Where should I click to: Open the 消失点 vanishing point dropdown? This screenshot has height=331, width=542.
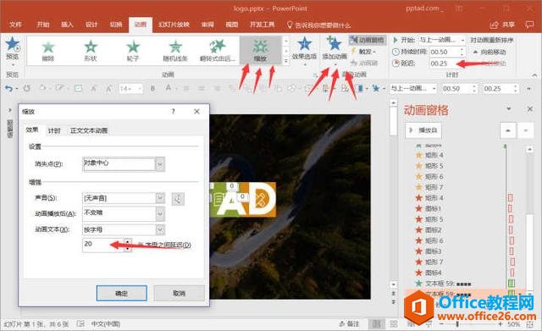point(160,164)
